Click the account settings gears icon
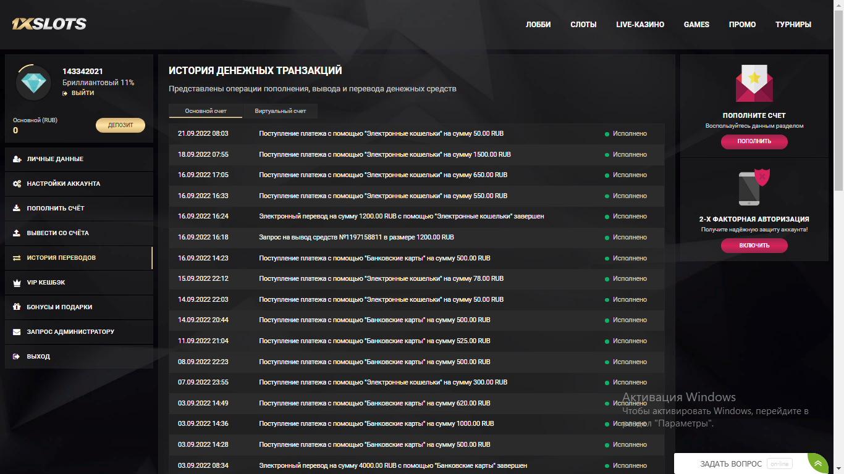The image size is (844, 474). 17,184
